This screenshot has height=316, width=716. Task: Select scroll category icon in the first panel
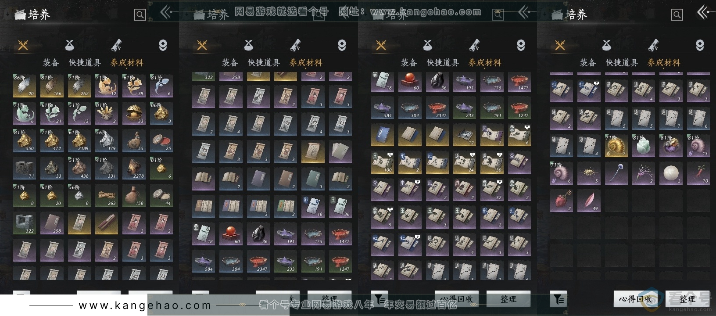point(116,45)
